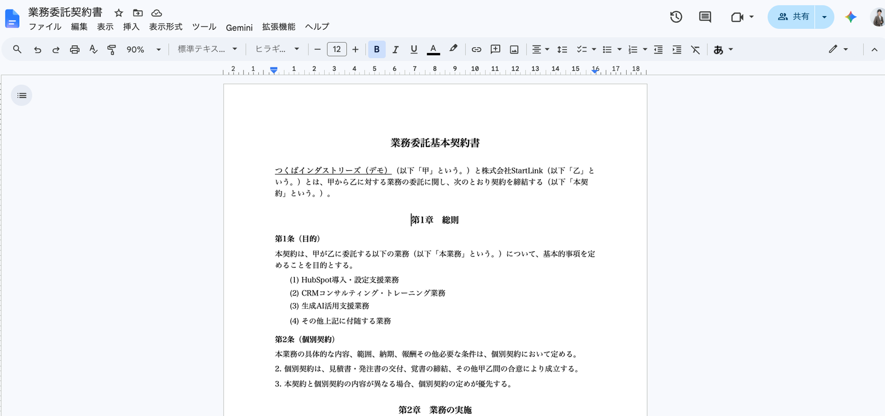Open the 拡張機能 menu

279,27
